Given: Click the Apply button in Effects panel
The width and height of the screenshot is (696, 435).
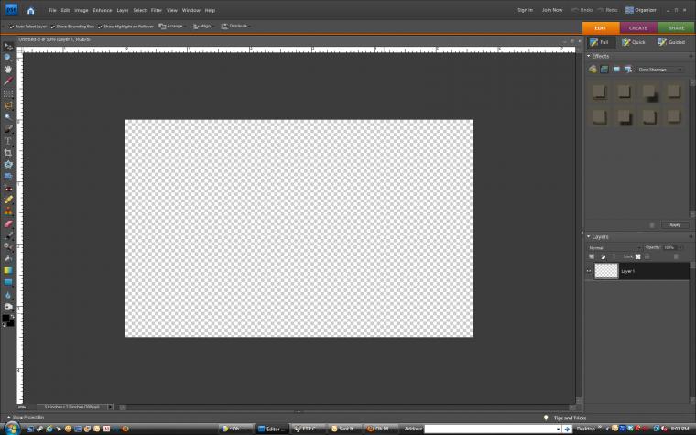Looking at the screenshot, I should point(674,224).
